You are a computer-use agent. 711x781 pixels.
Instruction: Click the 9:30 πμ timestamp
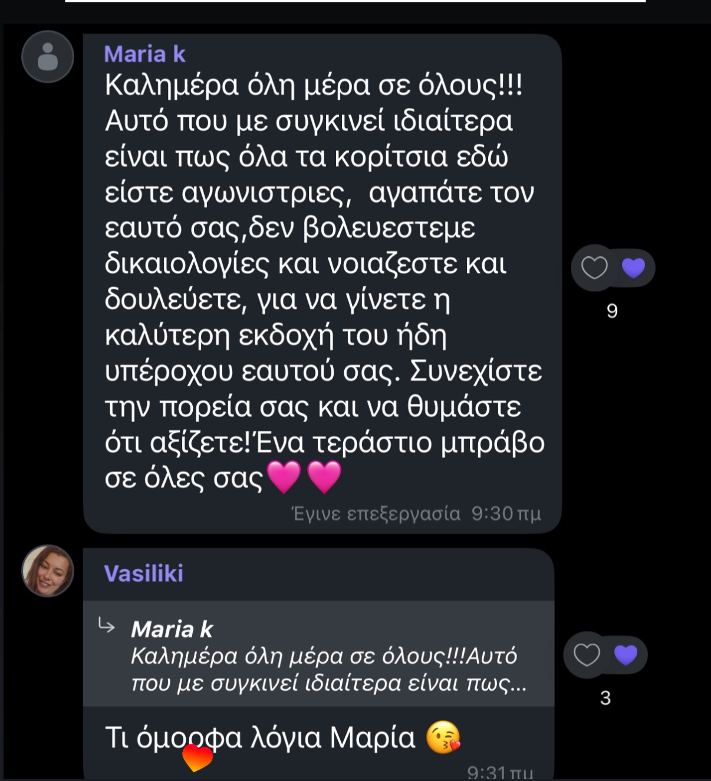click(506, 514)
